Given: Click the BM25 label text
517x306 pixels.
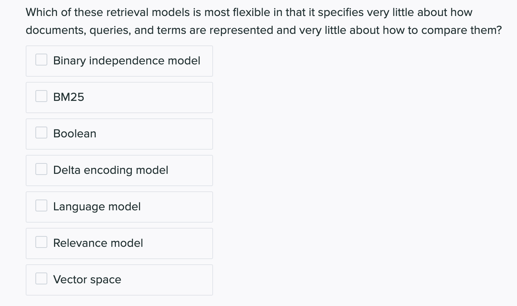Looking at the screenshot, I should (x=69, y=97).
